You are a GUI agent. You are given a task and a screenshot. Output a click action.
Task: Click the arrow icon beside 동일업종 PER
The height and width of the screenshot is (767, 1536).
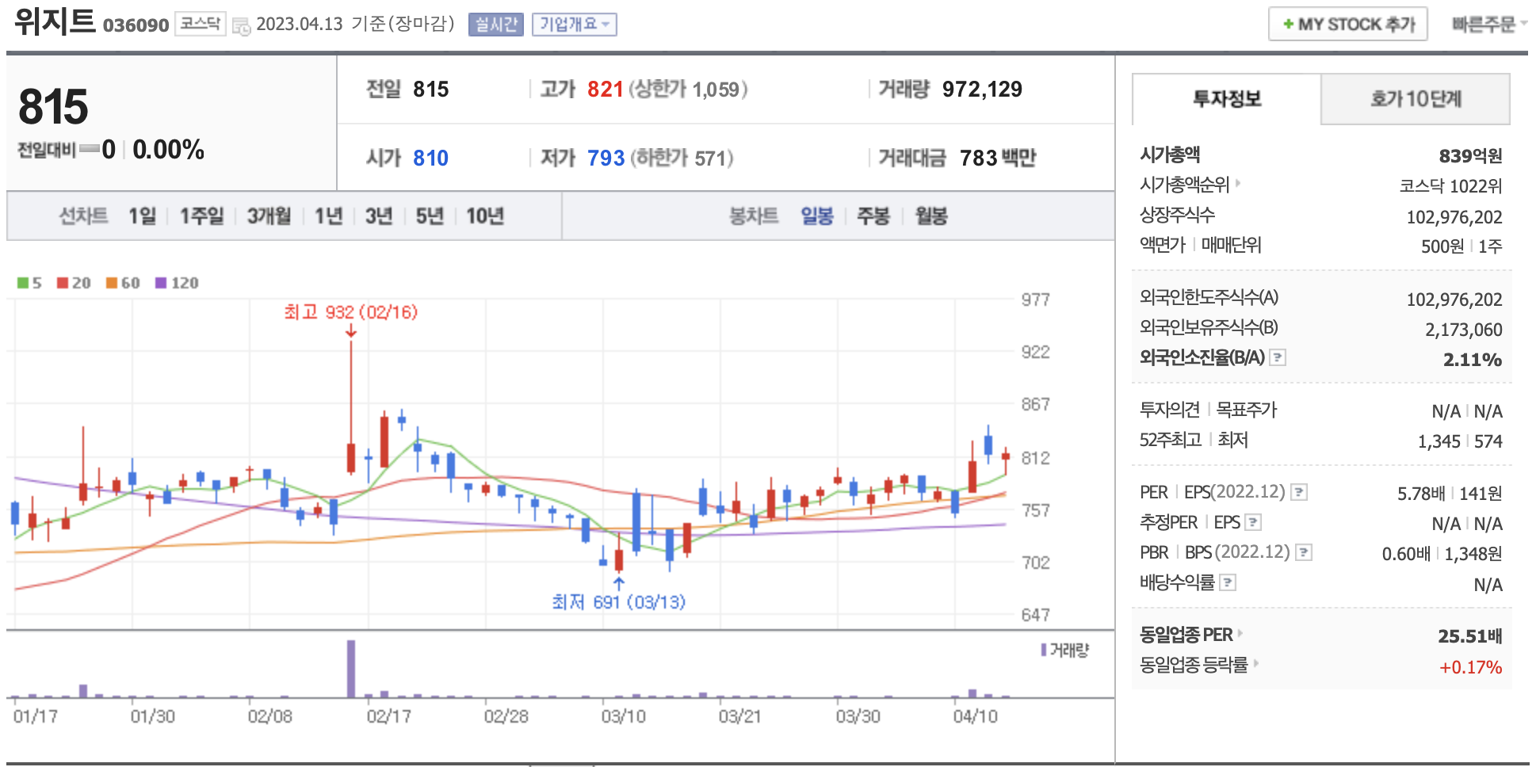1240,634
